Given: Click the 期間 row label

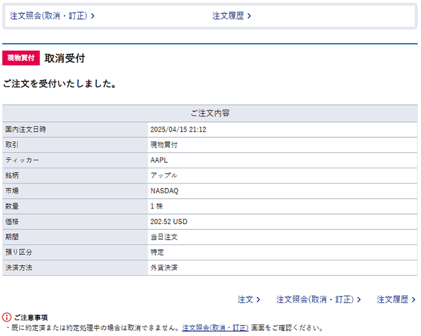Looking at the screenshot, I should tap(12, 237).
